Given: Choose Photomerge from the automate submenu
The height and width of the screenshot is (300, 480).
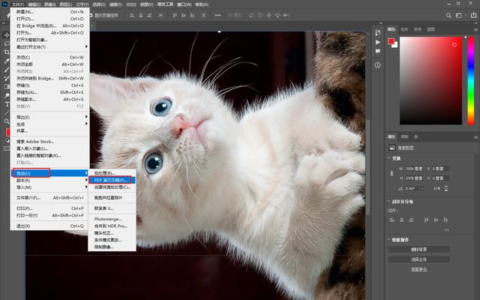Looking at the screenshot, I should click(106, 218).
